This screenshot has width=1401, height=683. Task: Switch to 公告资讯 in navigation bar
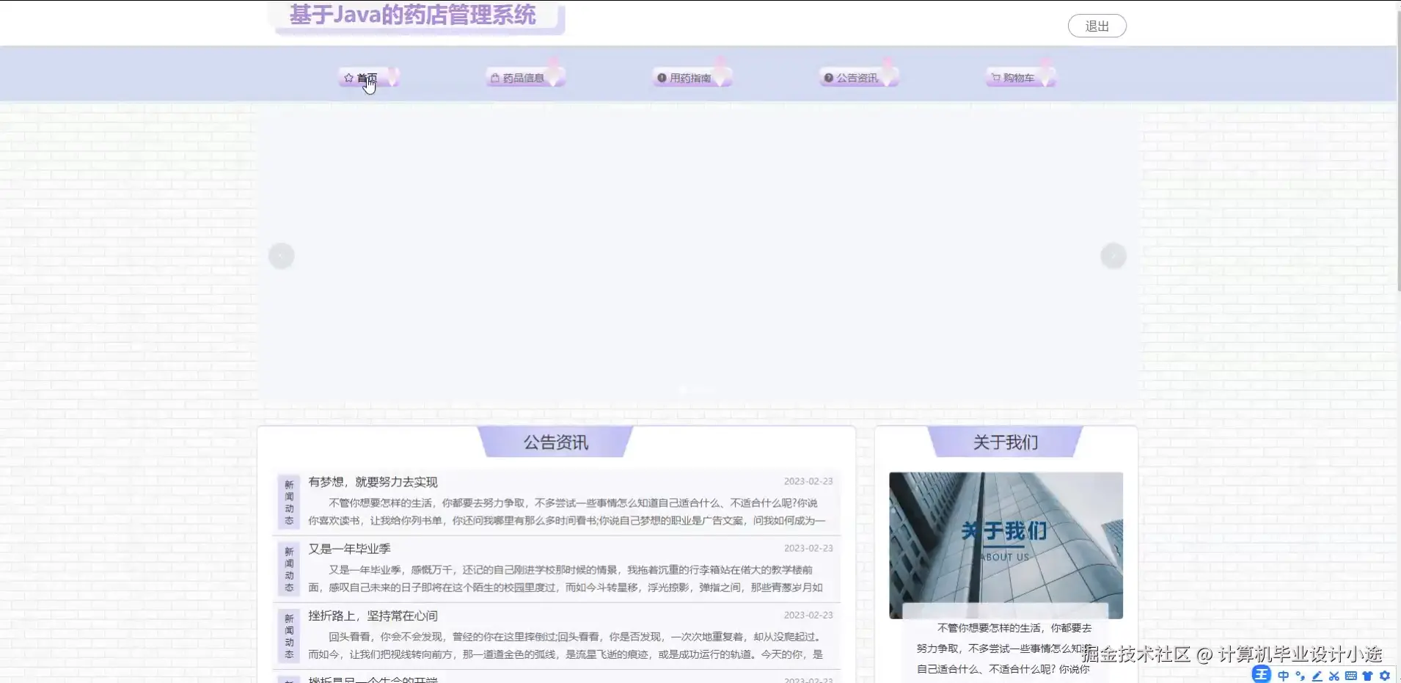point(858,78)
